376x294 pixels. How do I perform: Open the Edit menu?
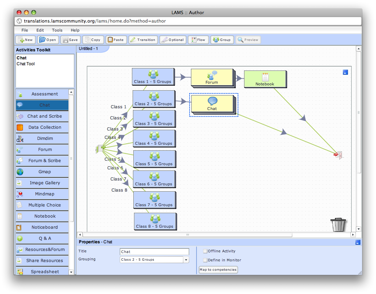coord(40,30)
